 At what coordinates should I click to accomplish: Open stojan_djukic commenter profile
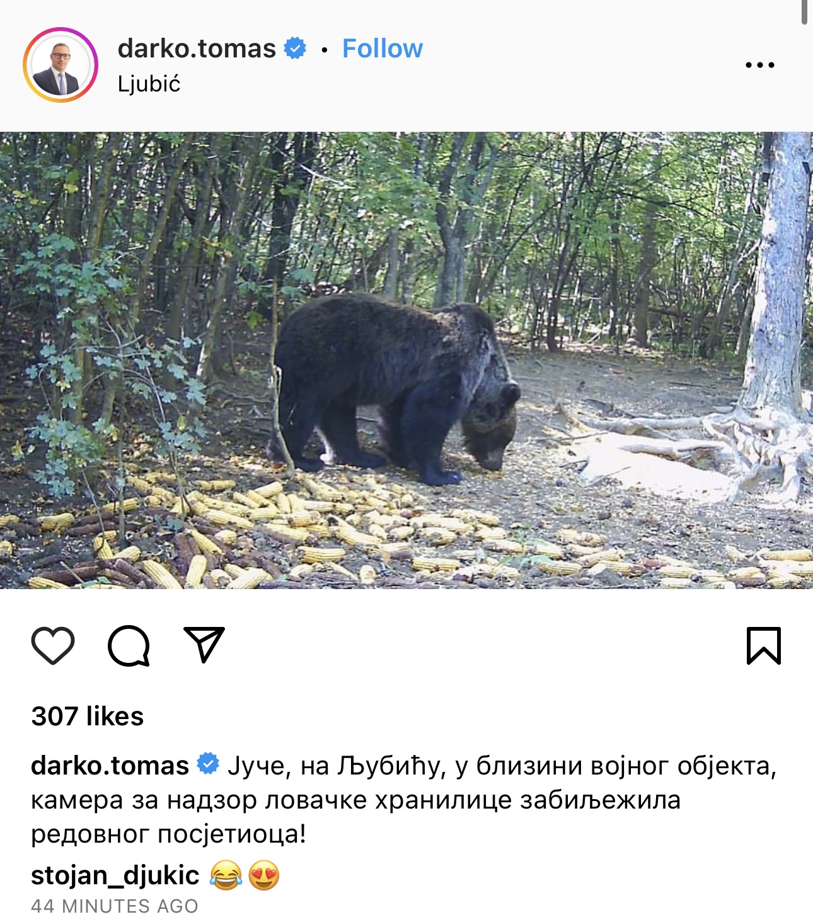115,875
